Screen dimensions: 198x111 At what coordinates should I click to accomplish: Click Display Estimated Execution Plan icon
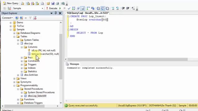[74, 8]
